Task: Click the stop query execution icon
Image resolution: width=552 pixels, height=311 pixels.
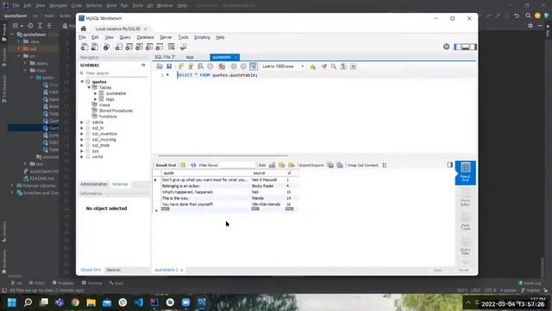Action: point(210,67)
